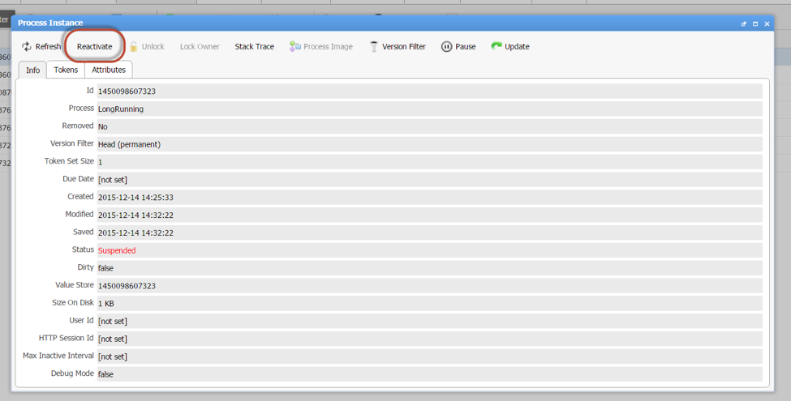The height and width of the screenshot is (401, 791).
Task: Close the Process Instance dialog
Action: (x=767, y=23)
